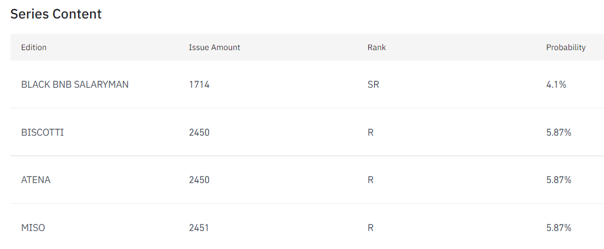This screenshot has width=604, height=249.
Task: Select the ATENA edition row
Action: click(36, 180)
